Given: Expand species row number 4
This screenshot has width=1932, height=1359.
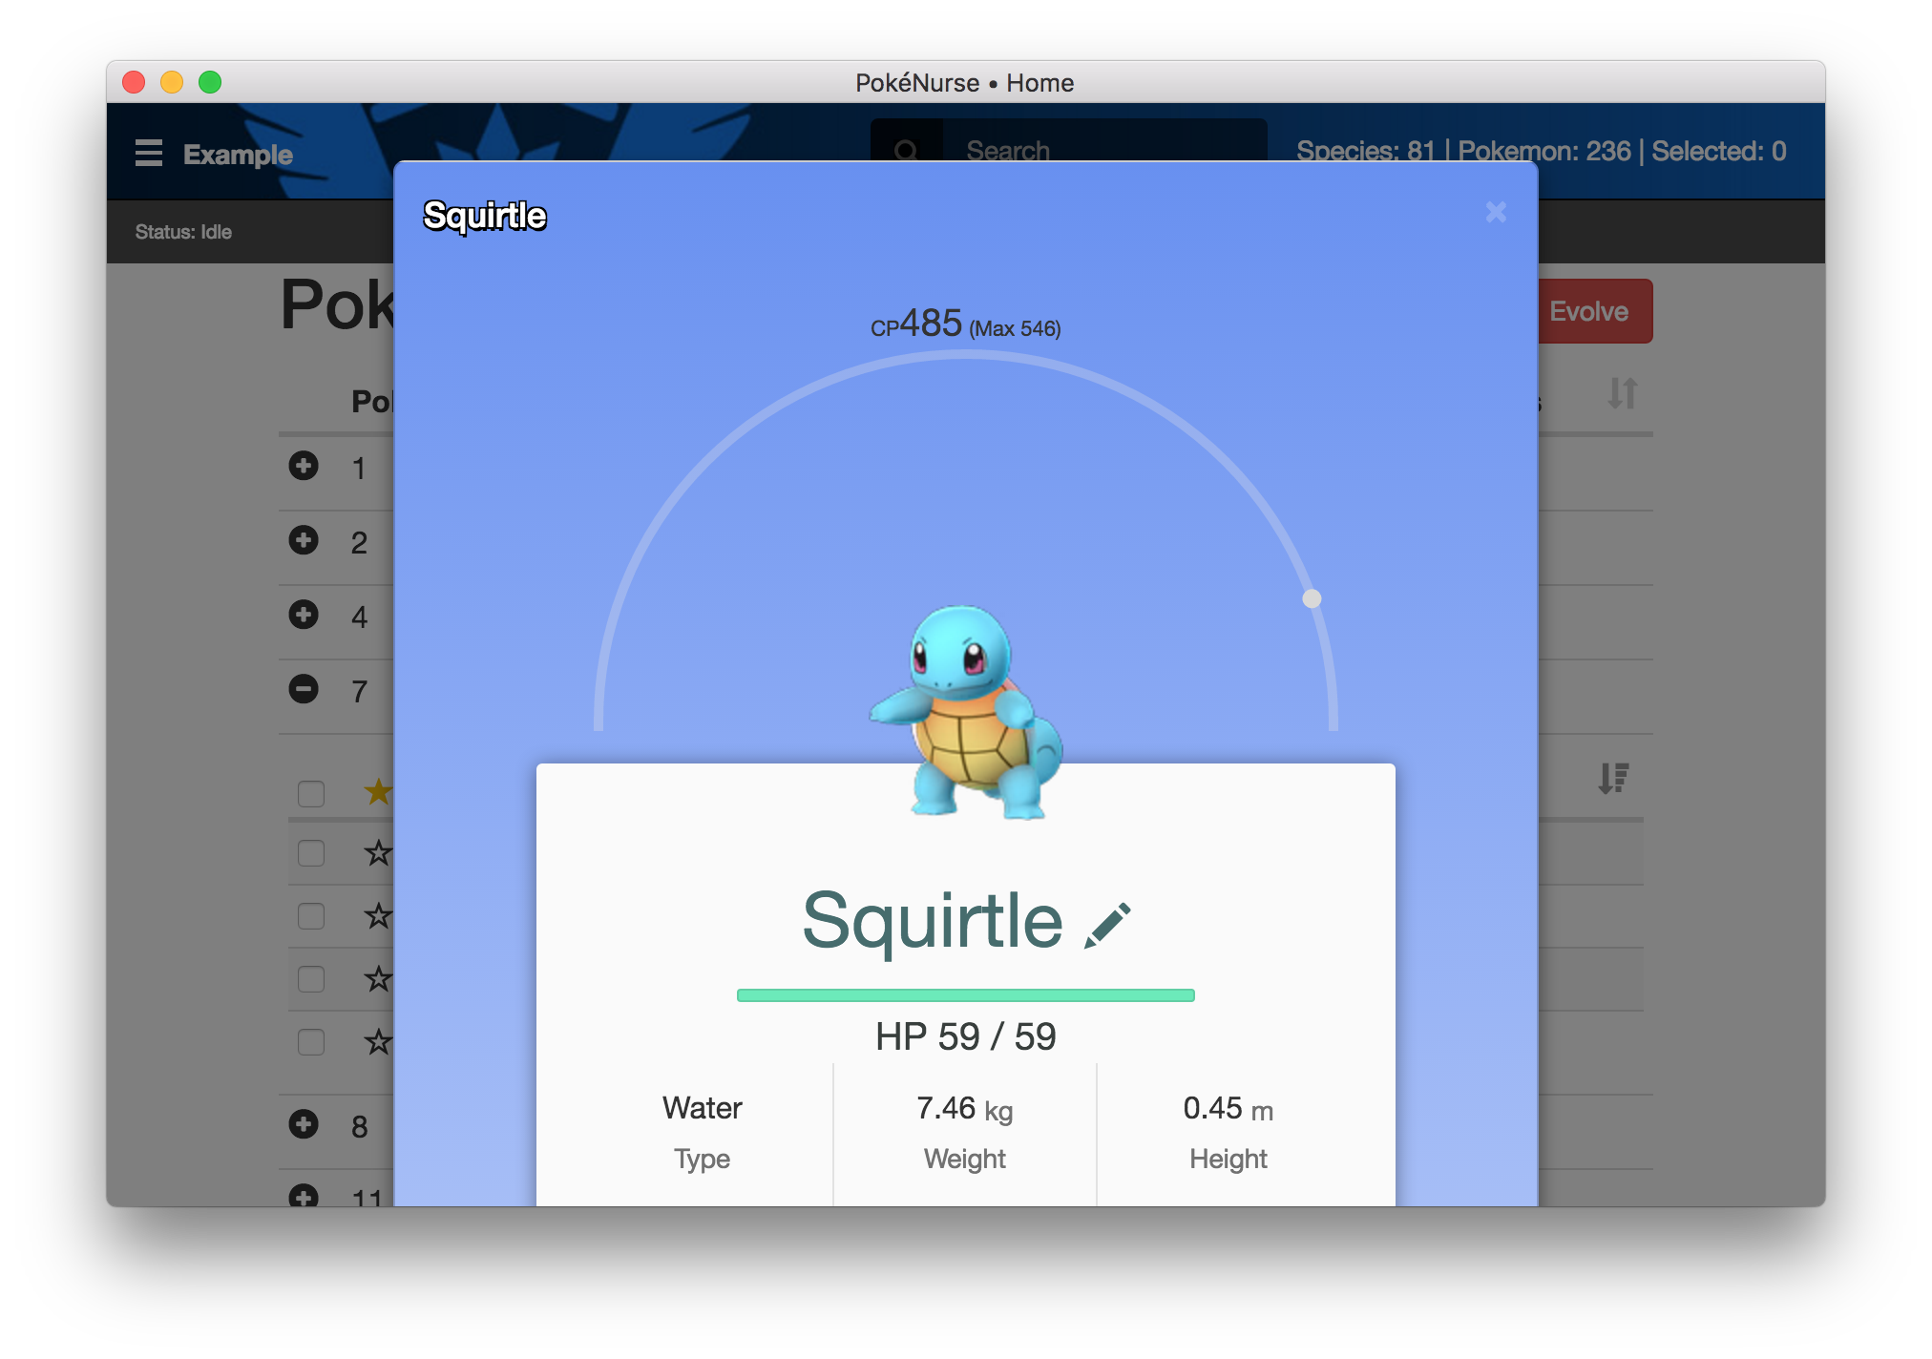Looking at the screenshot, I should (x=304, y=615).
